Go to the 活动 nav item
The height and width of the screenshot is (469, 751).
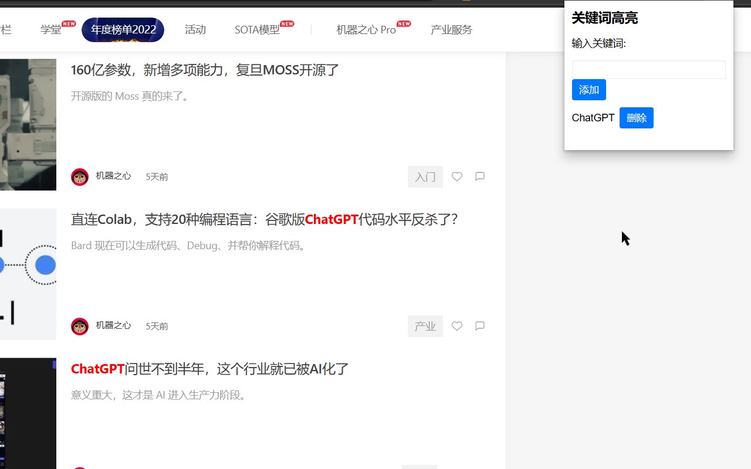[195, 30]
